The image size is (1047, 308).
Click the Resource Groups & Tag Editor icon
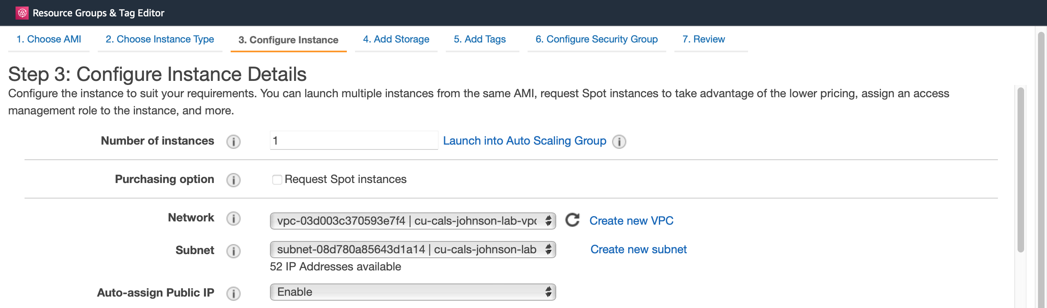pyautogui.click(x=22, y=13)
